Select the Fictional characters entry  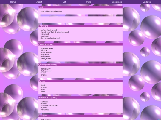tap(49, 105)
